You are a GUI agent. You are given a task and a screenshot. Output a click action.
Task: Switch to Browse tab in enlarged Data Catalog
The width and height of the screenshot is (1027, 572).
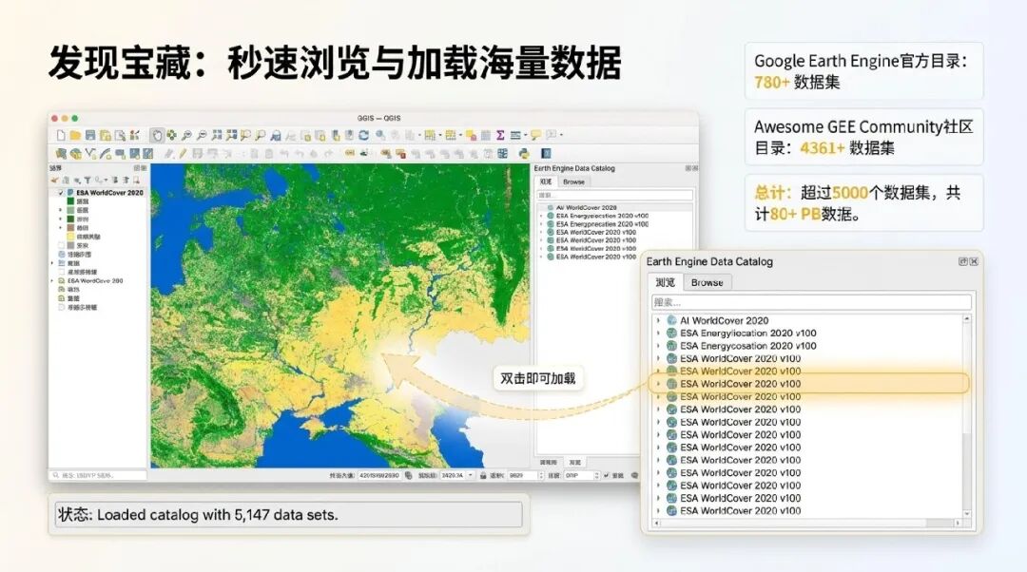coord(707,283)
